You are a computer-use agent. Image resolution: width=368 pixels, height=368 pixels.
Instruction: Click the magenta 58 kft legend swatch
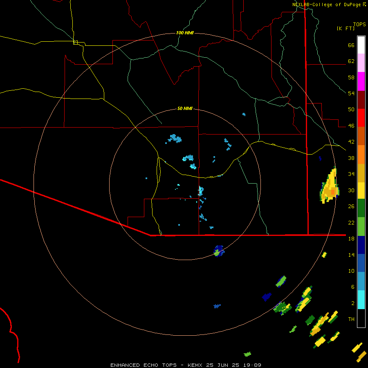click(361, 81)
